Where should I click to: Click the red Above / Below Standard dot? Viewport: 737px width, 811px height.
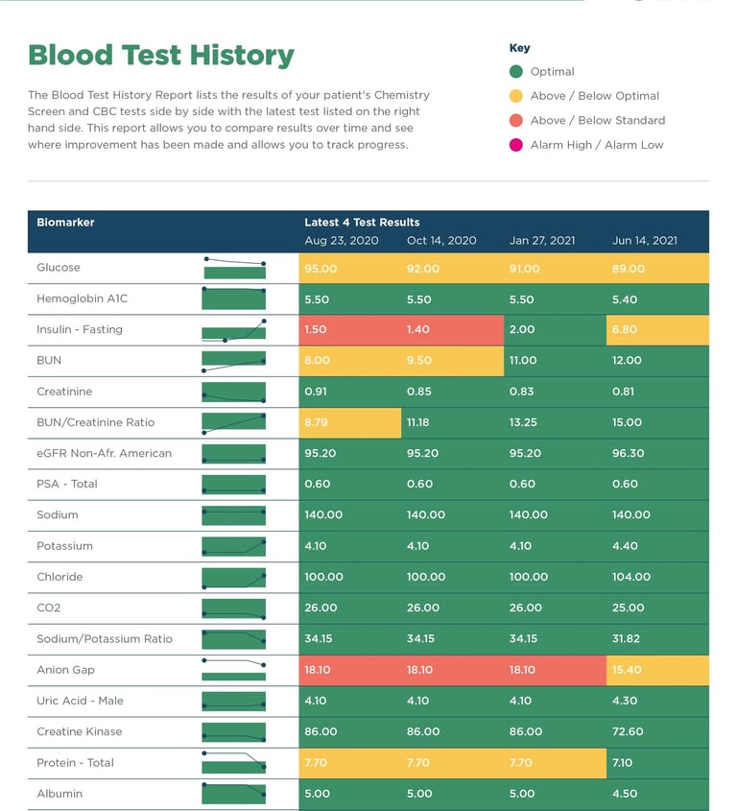coord(516,120)
